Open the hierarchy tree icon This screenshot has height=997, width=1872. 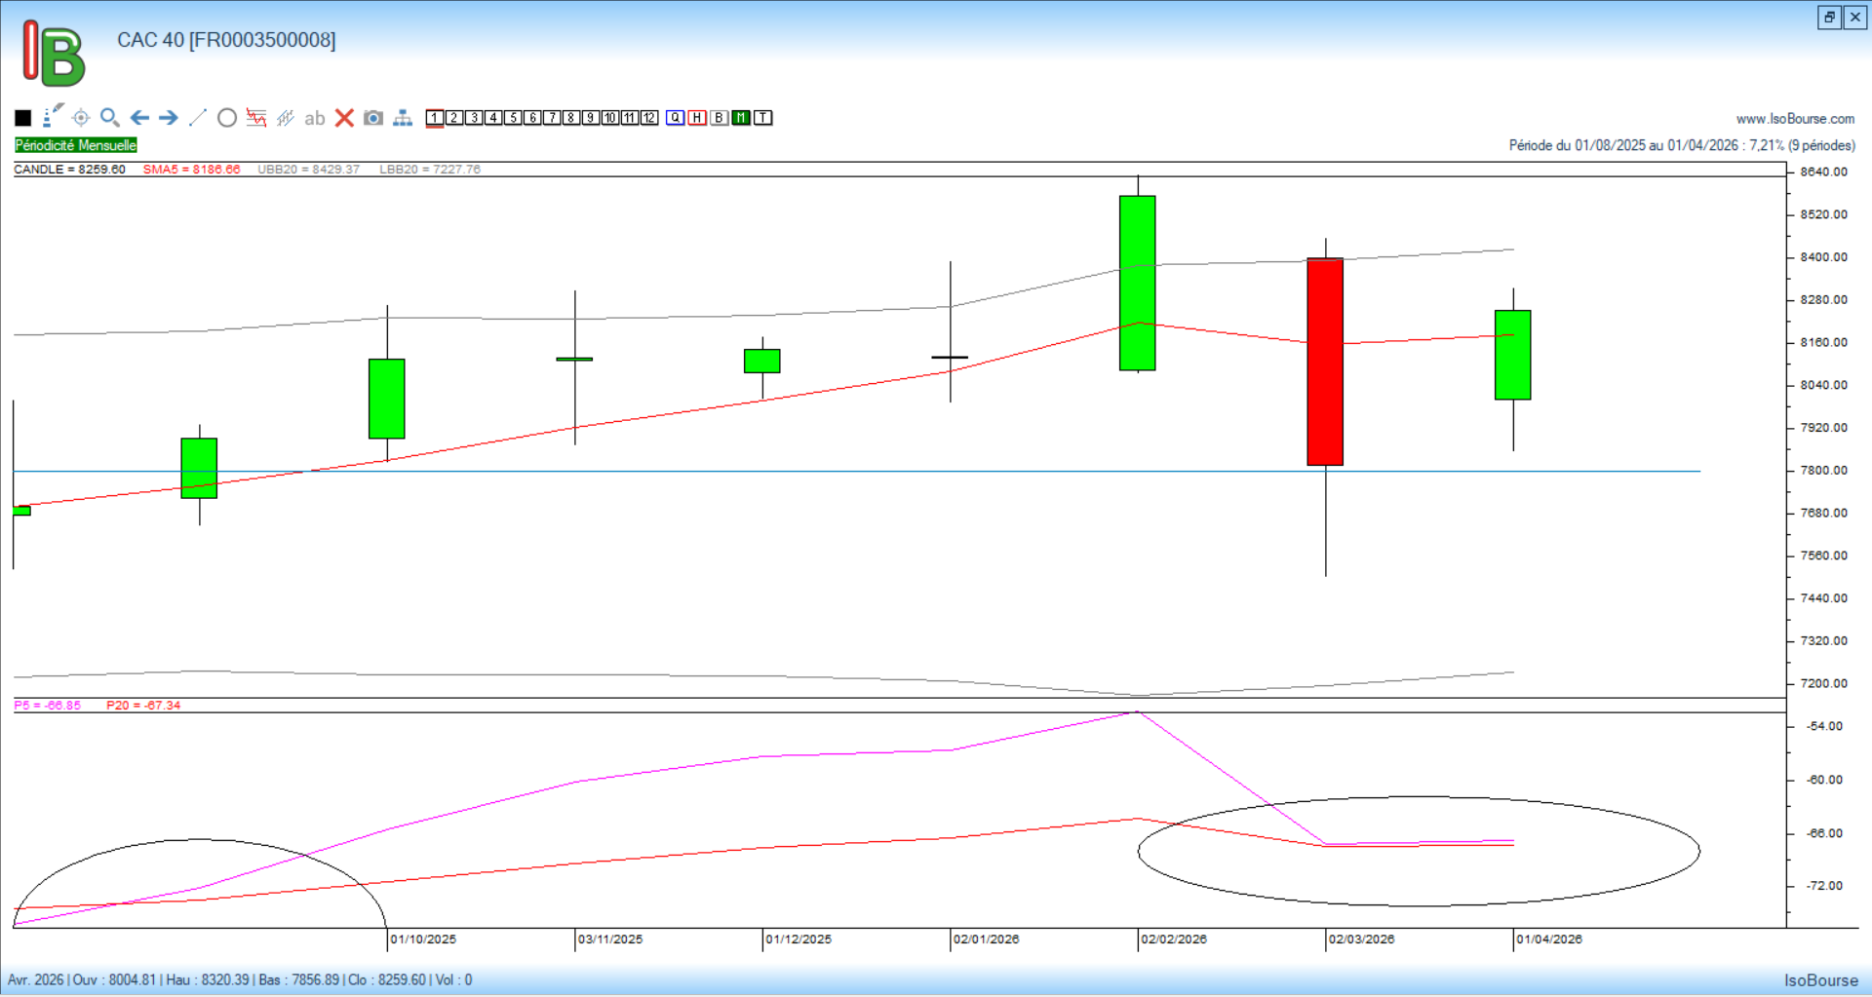(x=403, y=118)
